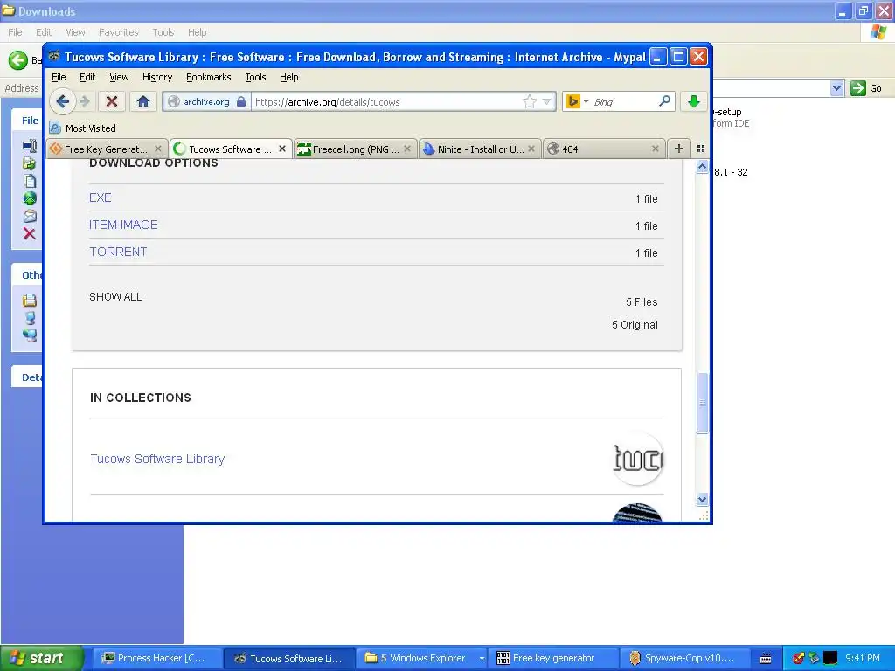The width and height of the screenshot is (895, 671).
Task: Click the site security padlock icon
Action: 241,101
